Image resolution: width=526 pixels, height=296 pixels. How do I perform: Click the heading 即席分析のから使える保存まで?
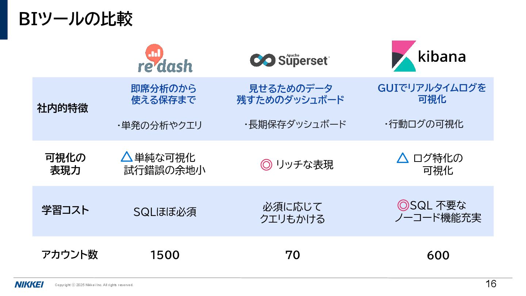click(164, 94)
